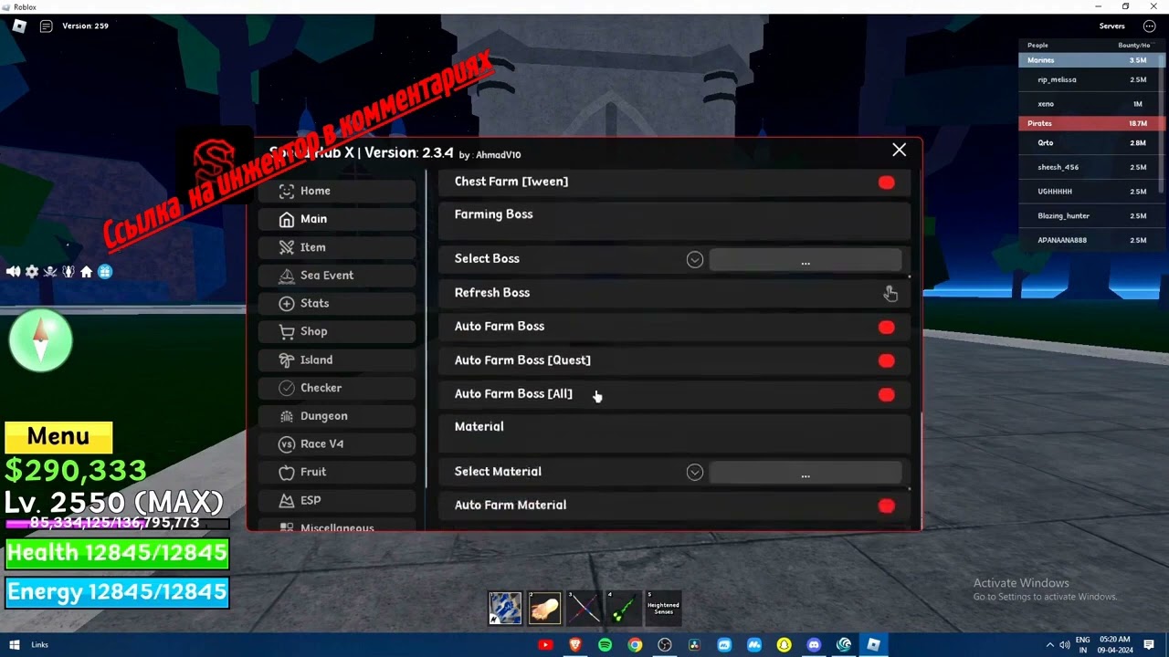Click the Windows Start button
Screen dimensions: 1169x657
coord(13,645)
